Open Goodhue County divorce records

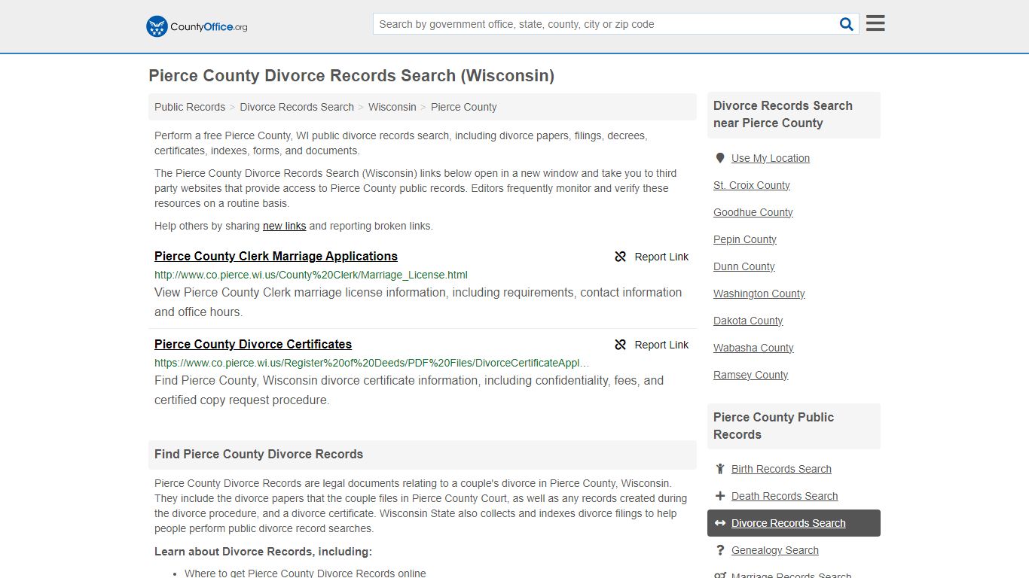pyautogui.click(x=753, y=212)
